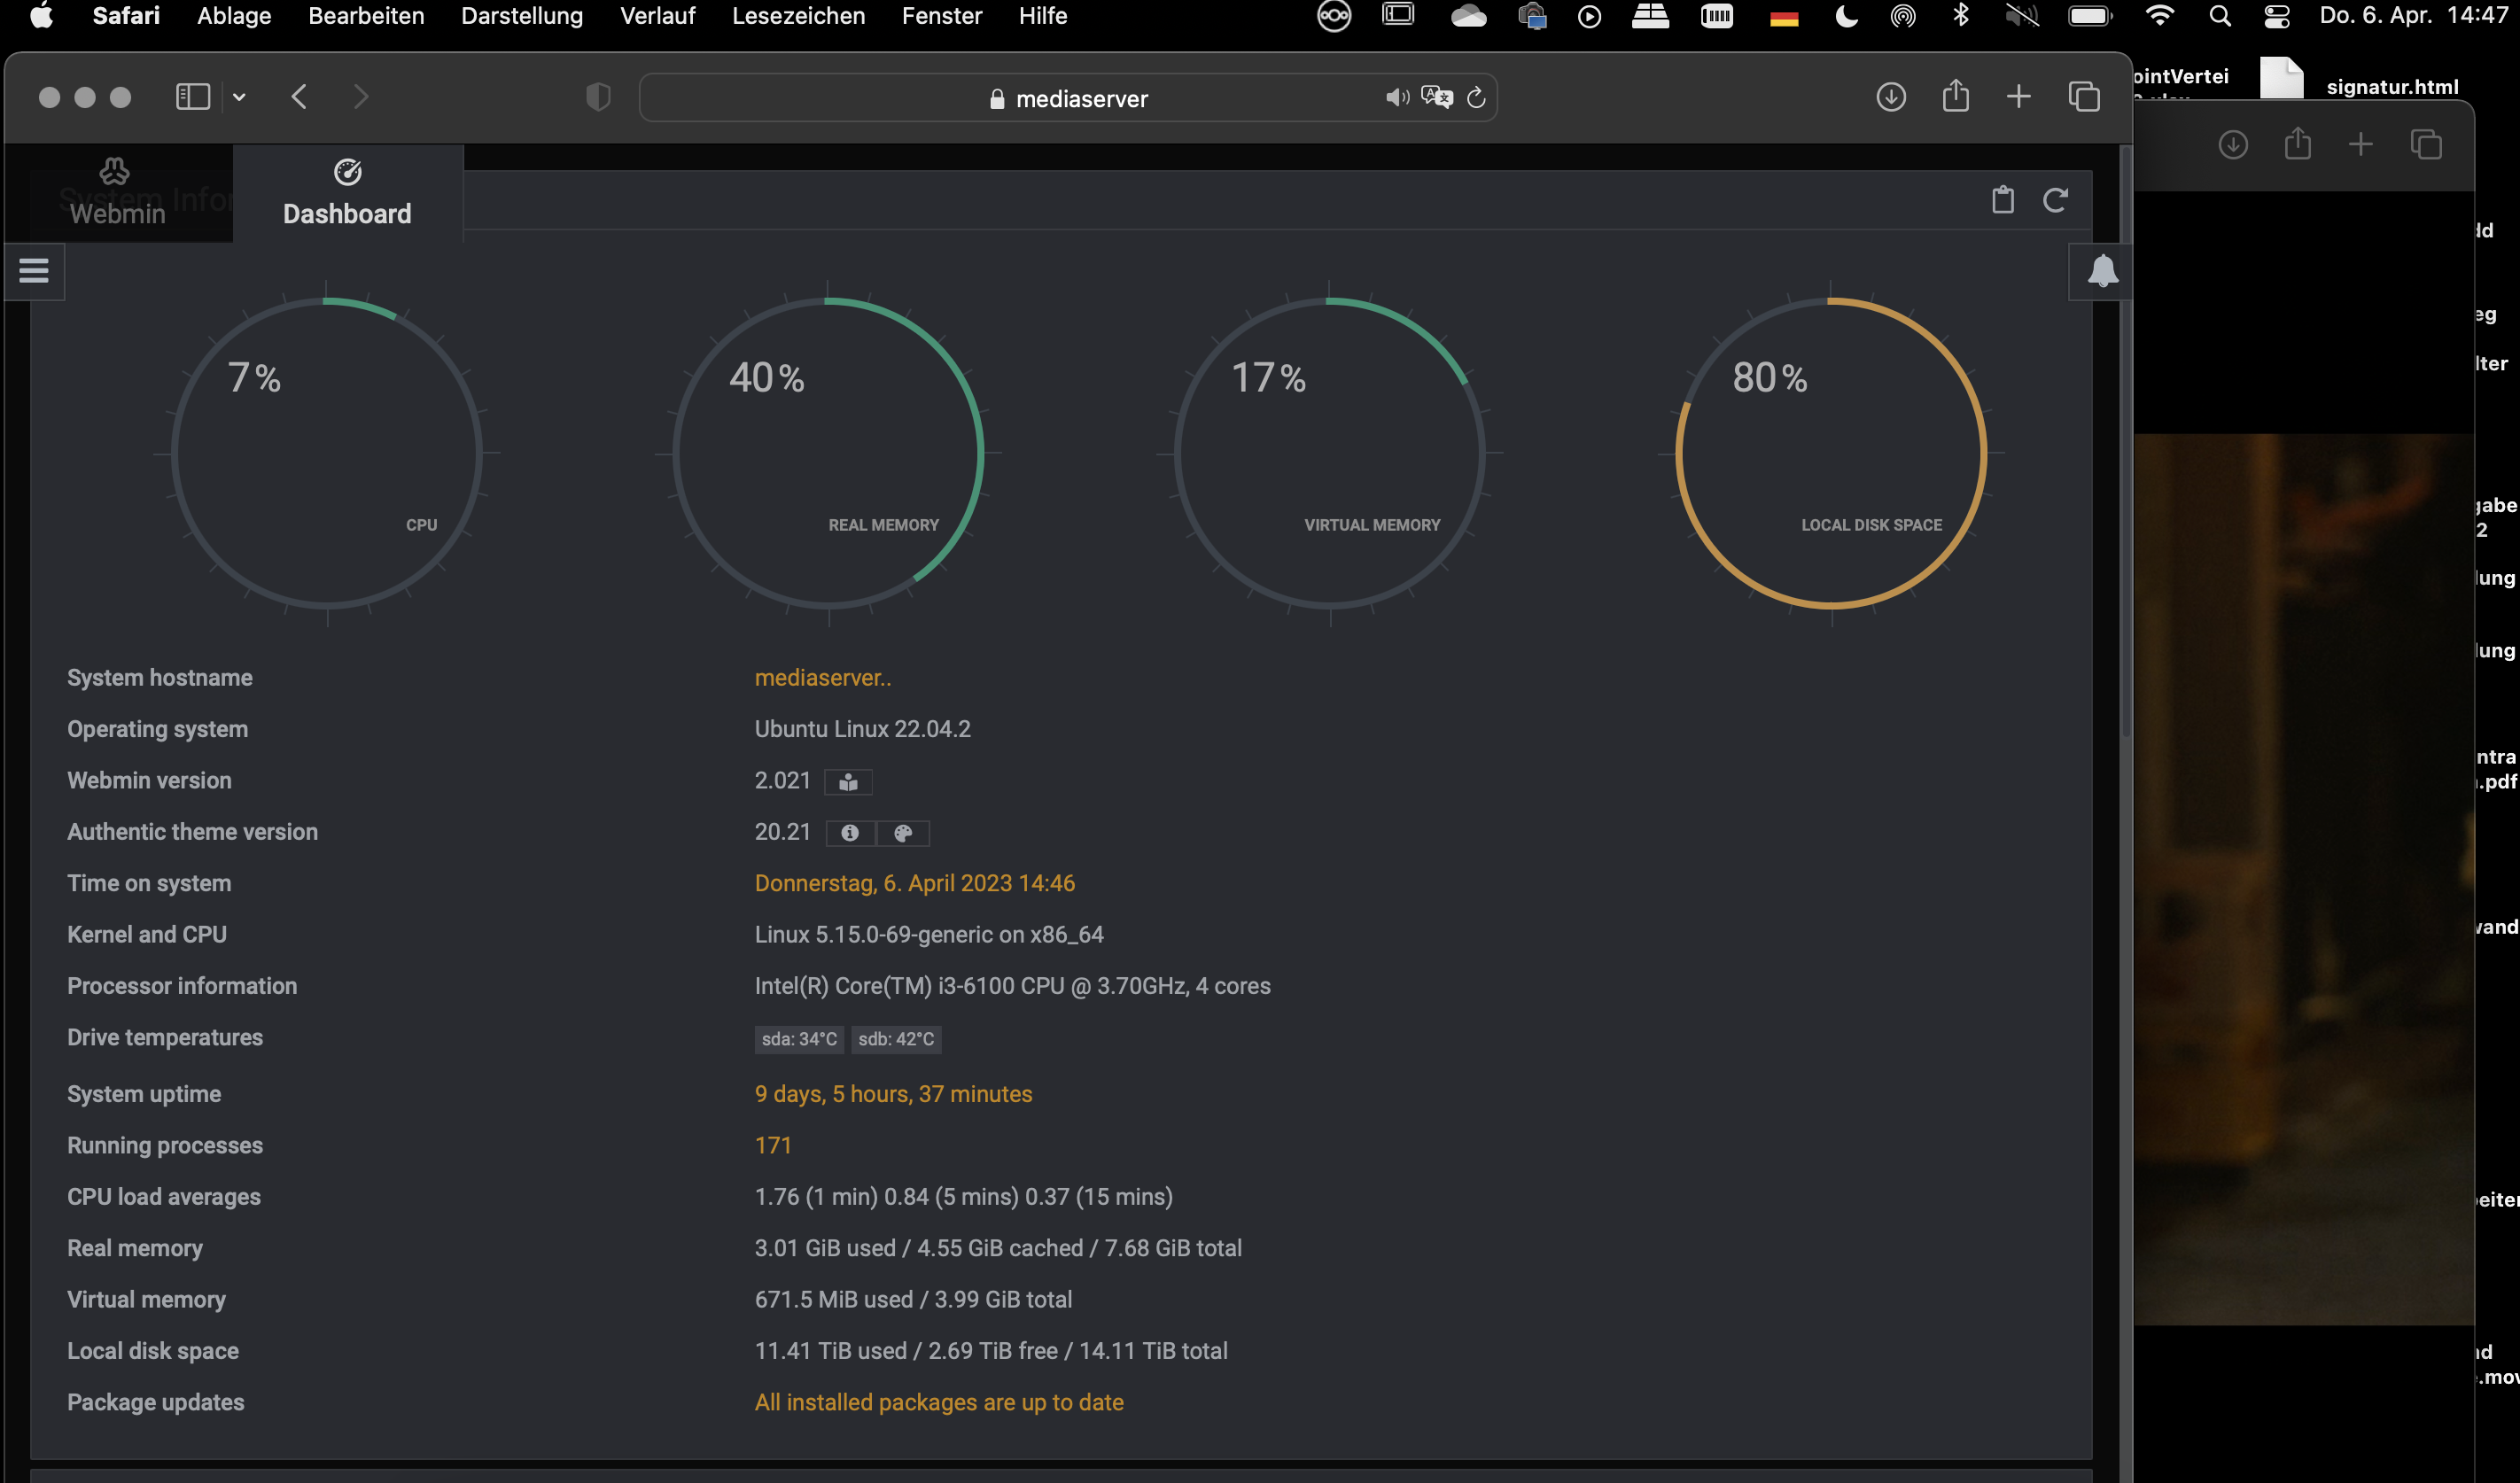Open Webmin release notes via the book icon
This screenshot has height=1483, width=2520.
point(848,782)
